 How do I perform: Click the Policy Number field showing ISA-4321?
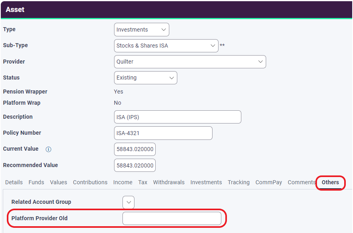tap(163, 133)
